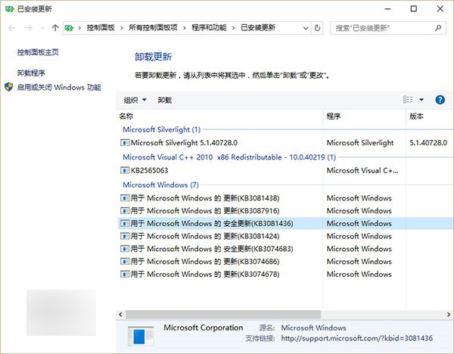This screenshot has width=454, height=354.
Task: Open 控制面板主页 link
Action: 38,52
